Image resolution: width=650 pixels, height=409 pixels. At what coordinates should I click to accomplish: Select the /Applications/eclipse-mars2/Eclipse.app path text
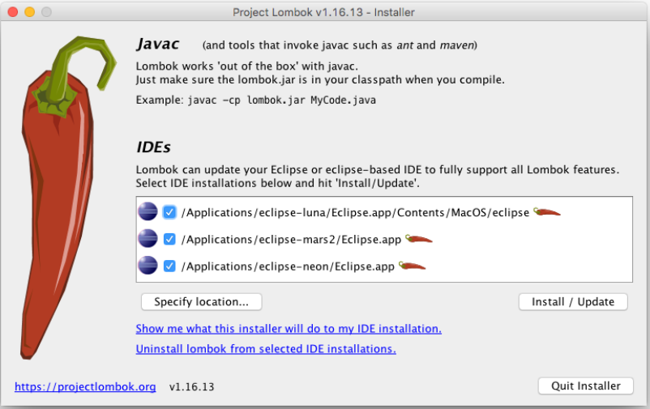pyautogui.click(x=291, y=240)
